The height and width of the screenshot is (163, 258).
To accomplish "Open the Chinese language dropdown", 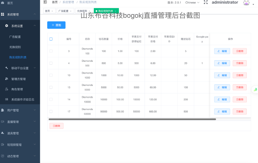I will point(192,2).
